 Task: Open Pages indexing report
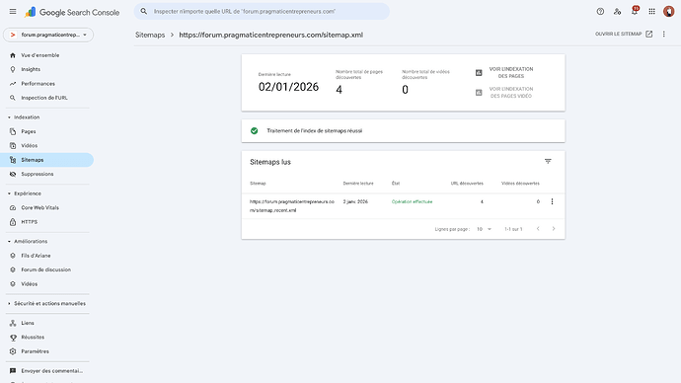pos(47,131)
